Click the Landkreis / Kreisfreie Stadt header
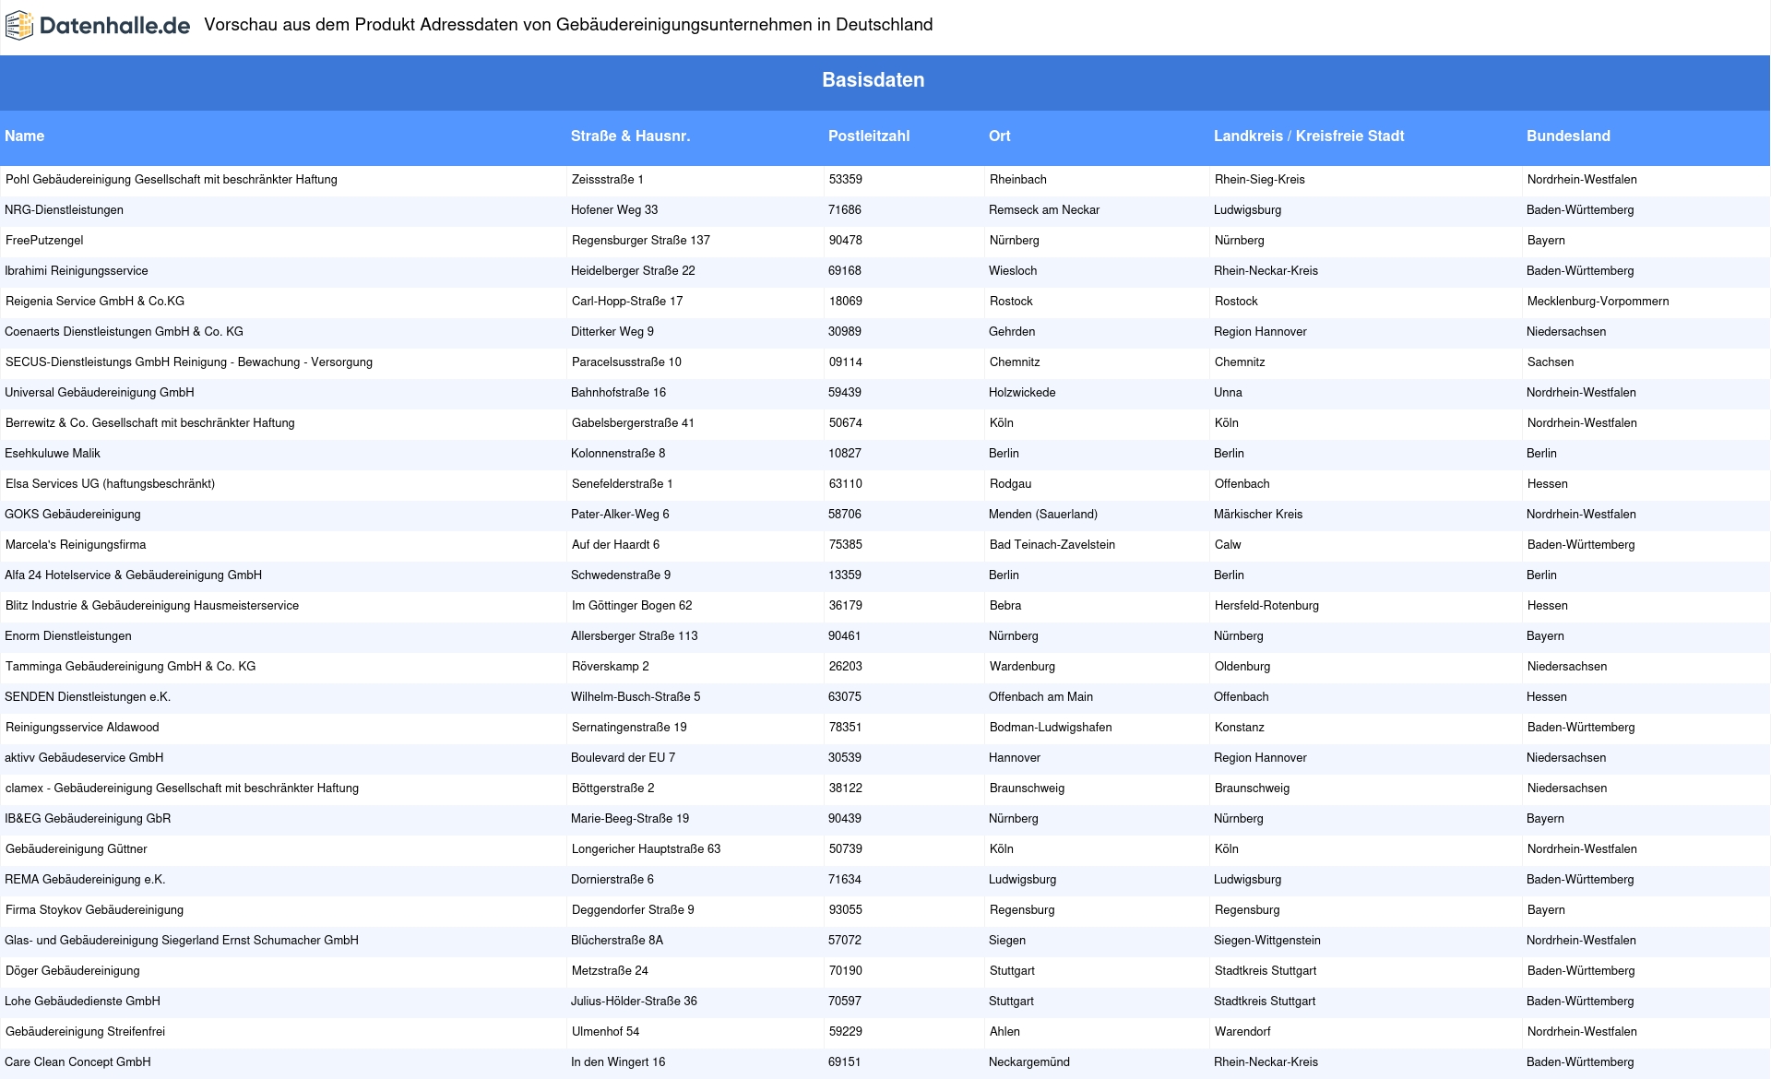The height and width of the screenshot is (1079, 1771). (1309, 136)
